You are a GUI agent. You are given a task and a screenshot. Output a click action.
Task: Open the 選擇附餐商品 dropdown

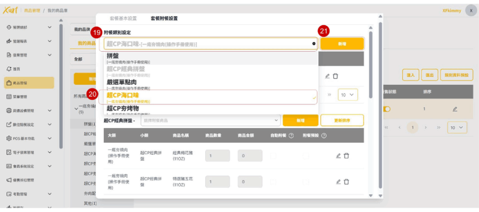(210, 120)
